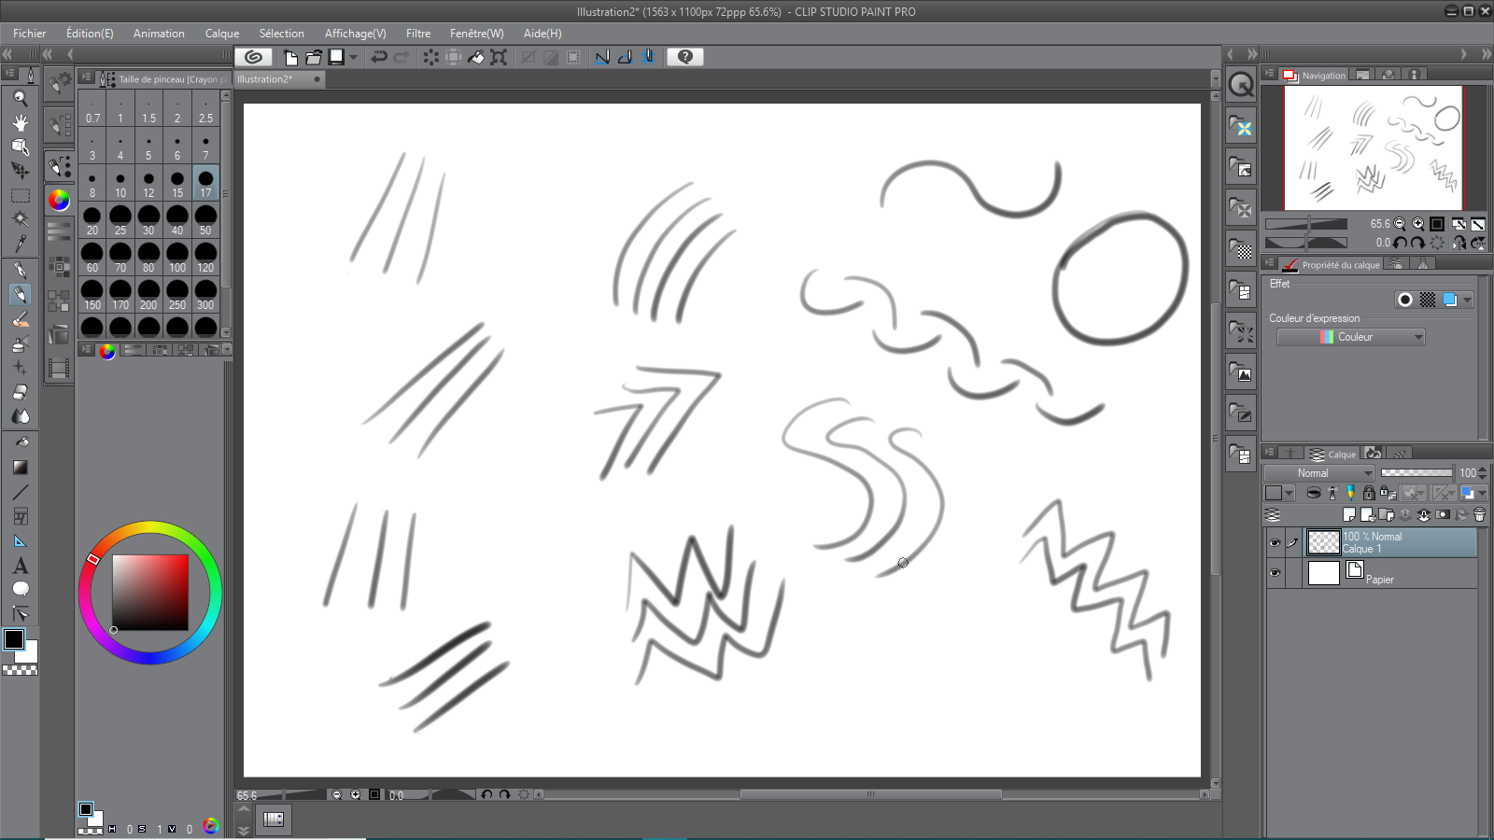Image resolution: width=1494 pixels, height=840 pixels.
Task: Click the New file icon
Action: click(x=290, y=57)
